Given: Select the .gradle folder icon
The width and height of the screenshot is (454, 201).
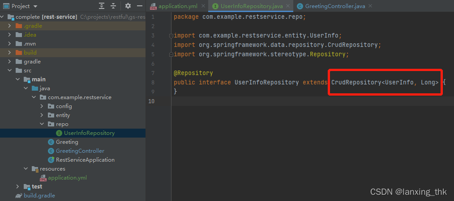Looking at the screenshot, I should [x=19, y=26].
